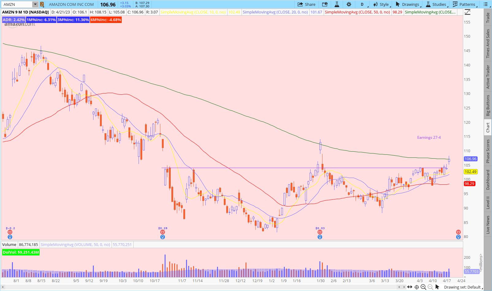Click the upcoming earnings phone icon near 4/24
The image size is (492, 291).
[458, 232]
